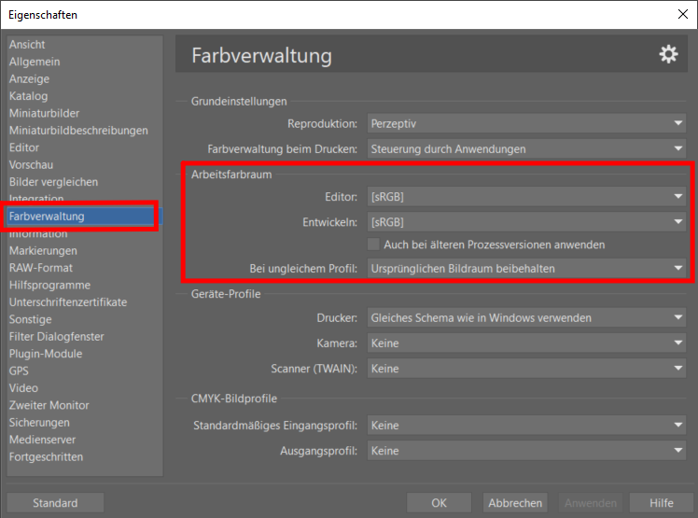Reset settings with the Standard button
698x518 pixels.
tap(55, 503)
